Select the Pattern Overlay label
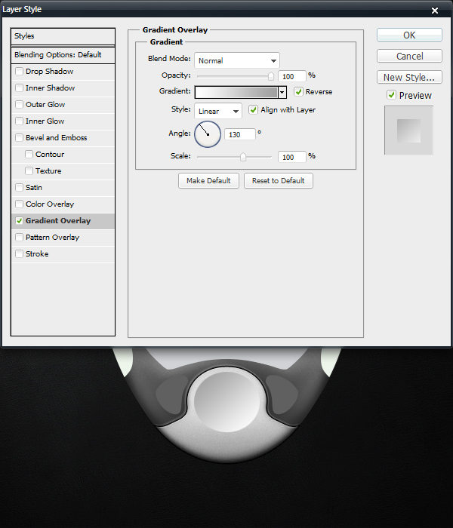Image resolution: width=453 pixels, height=528 pixels. 53,238
